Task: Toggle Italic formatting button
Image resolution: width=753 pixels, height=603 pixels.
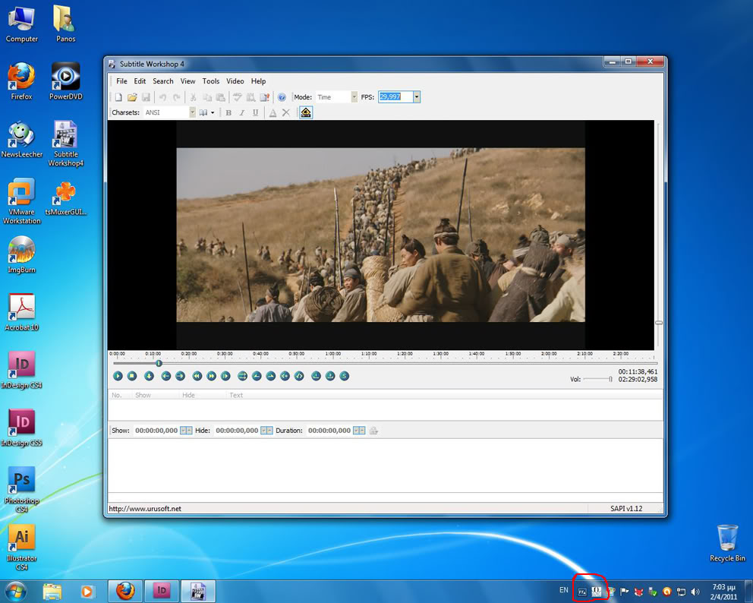Action: tap(242, 112)
